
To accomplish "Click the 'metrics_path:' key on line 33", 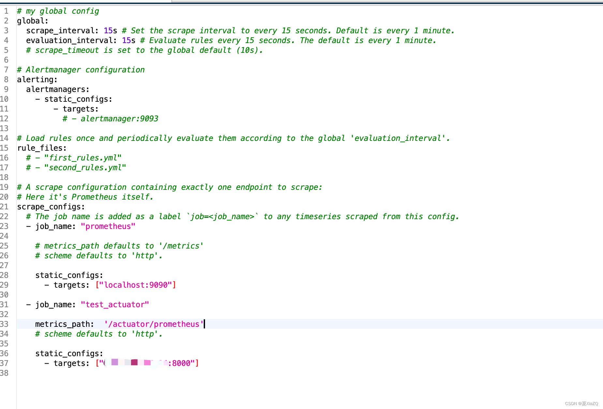I will pos(65,324).
